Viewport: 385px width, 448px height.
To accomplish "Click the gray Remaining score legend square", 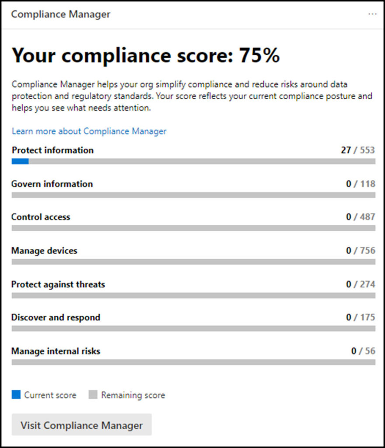I will pyautogui.click(x=93, y=395).
